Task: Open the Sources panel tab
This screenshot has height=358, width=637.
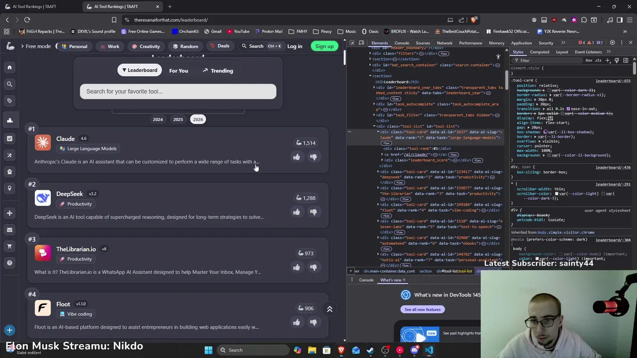Action: [x=423, y=43]
